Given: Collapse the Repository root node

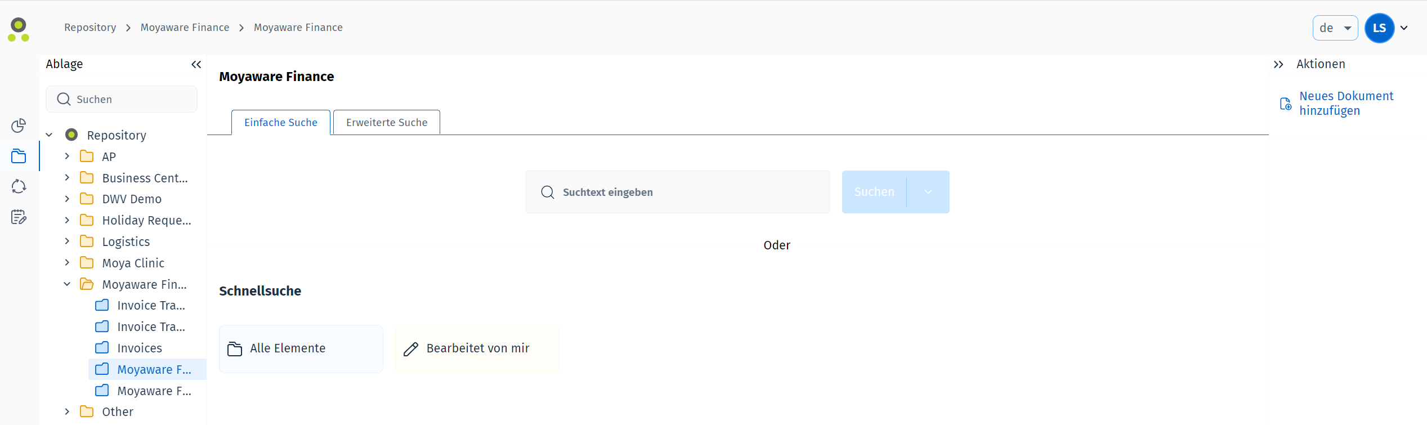Looking at the screenshot, I should pos(49,135).
